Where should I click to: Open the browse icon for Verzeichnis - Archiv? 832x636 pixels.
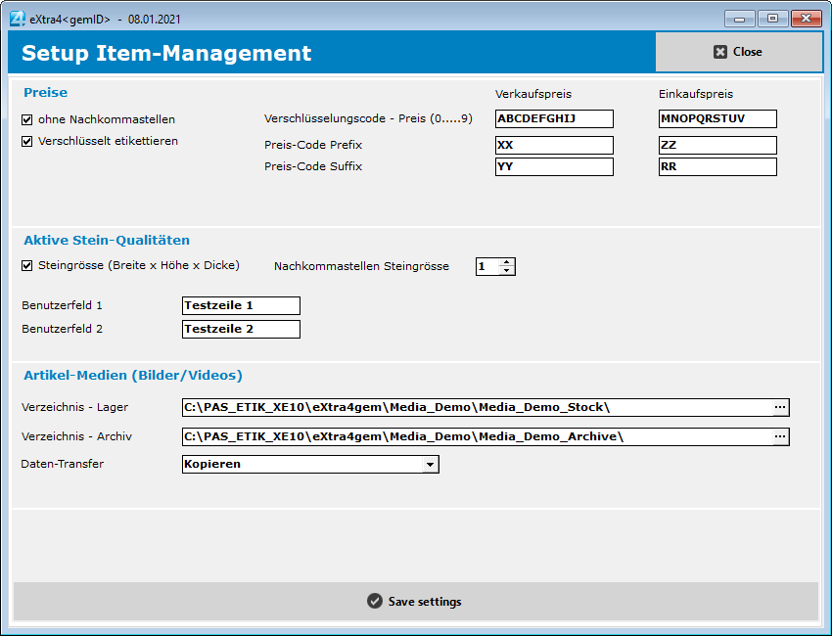(x=780, y=436)
